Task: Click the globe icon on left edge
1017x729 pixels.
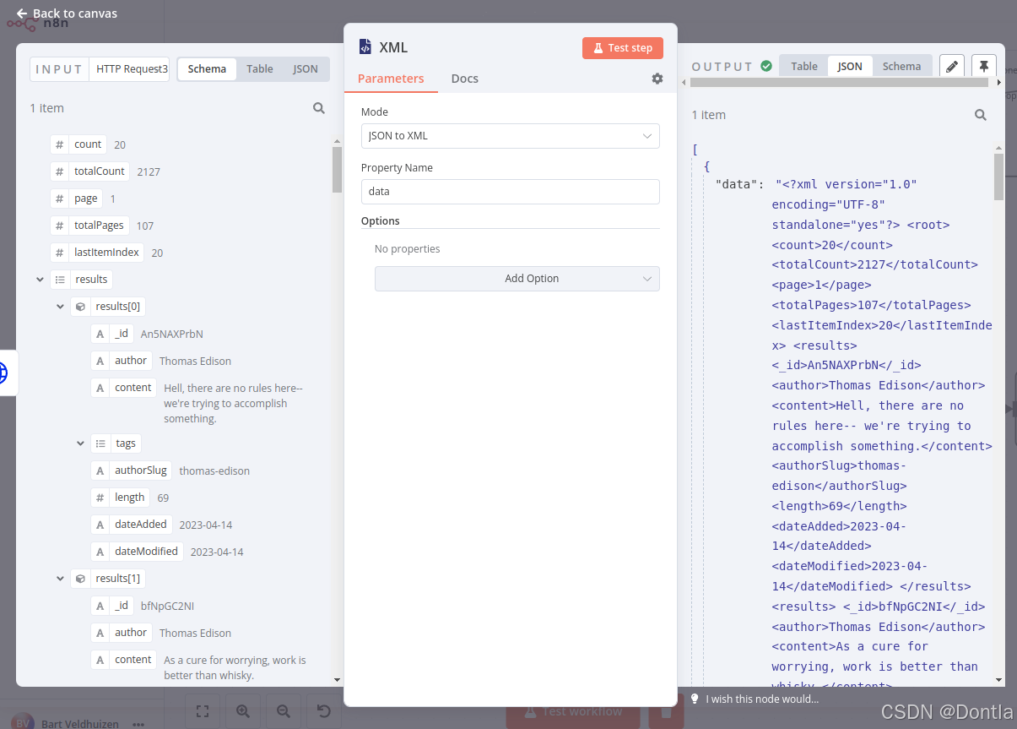Action: click(4, 373)
